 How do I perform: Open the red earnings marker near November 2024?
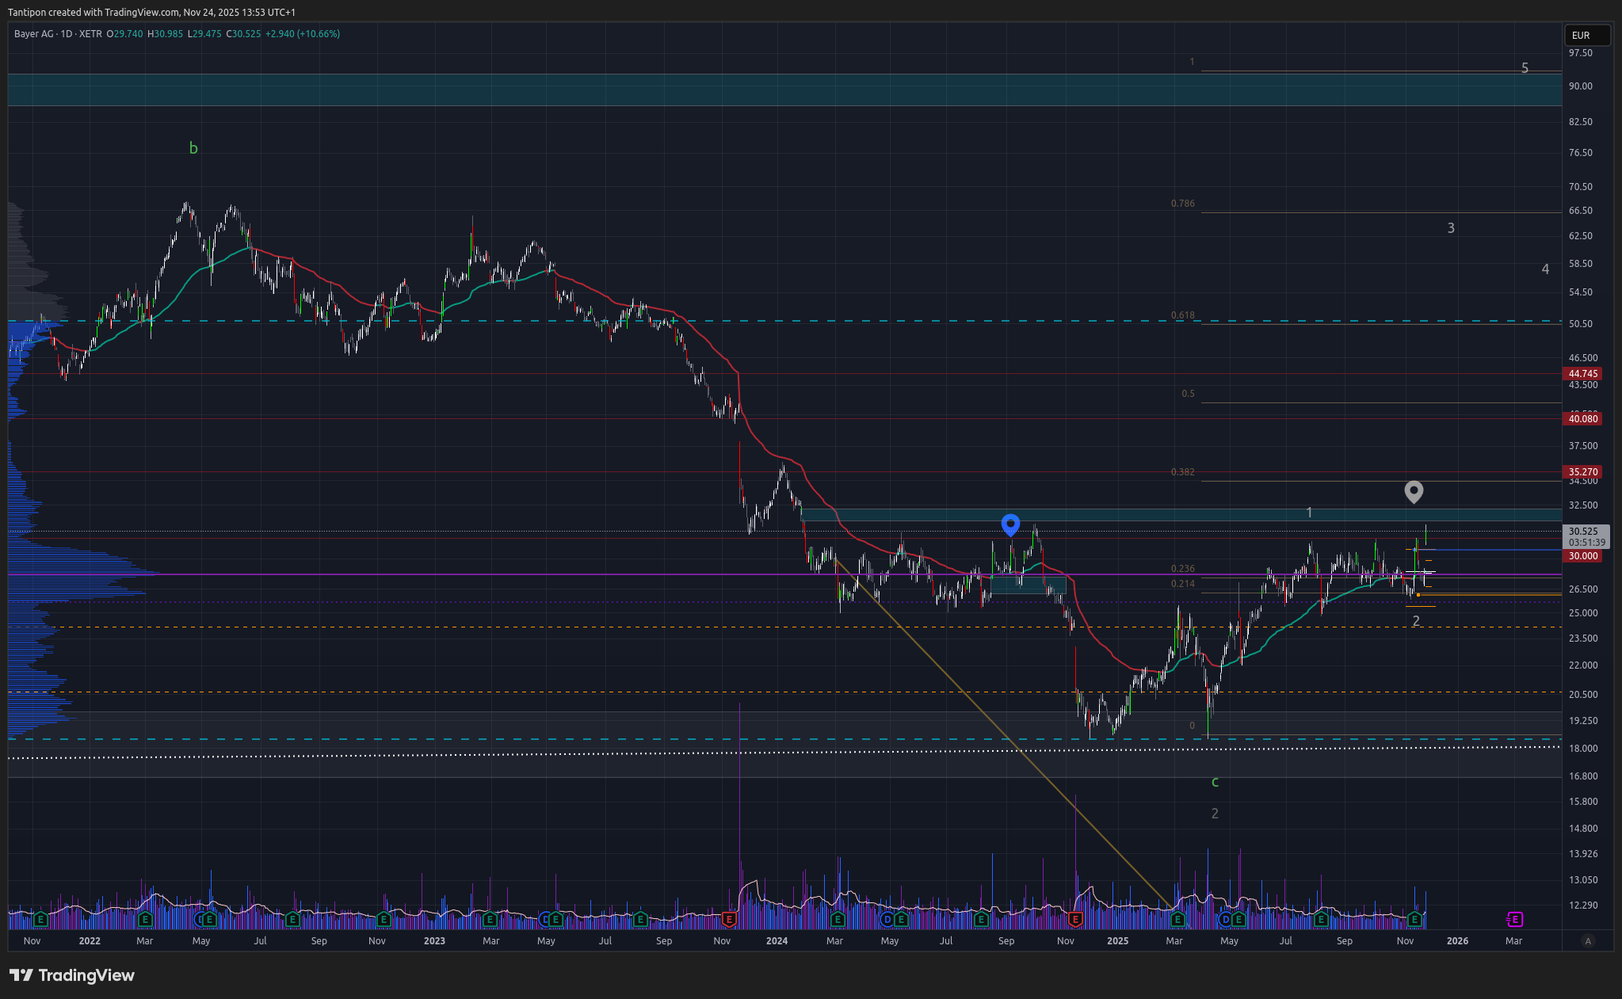(1075, 919)
